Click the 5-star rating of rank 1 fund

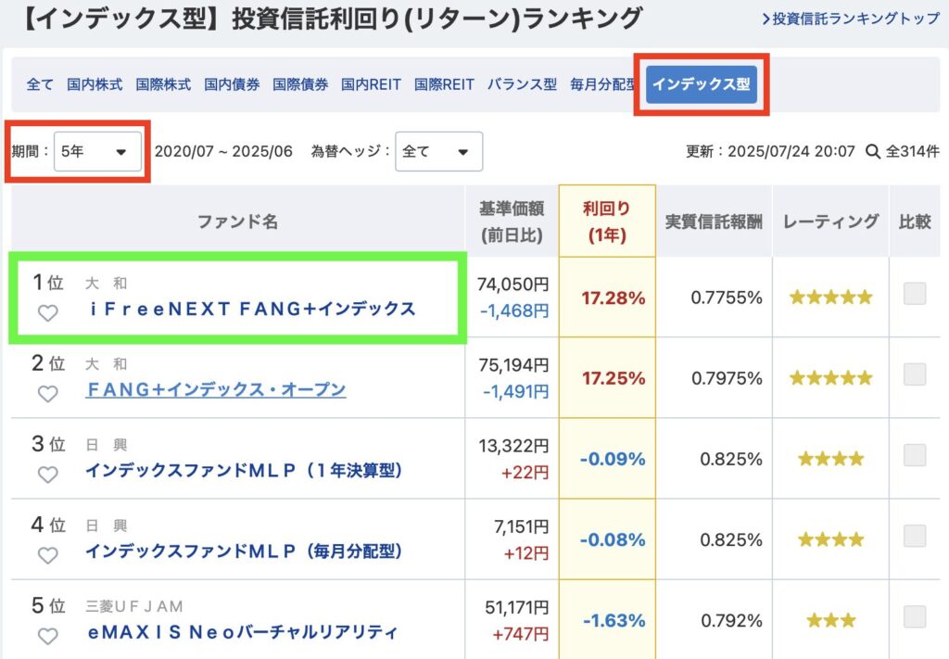pos(830,298)
